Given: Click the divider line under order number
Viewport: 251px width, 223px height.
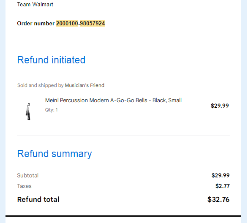Looking at the screenshot, I should point(123,39).
